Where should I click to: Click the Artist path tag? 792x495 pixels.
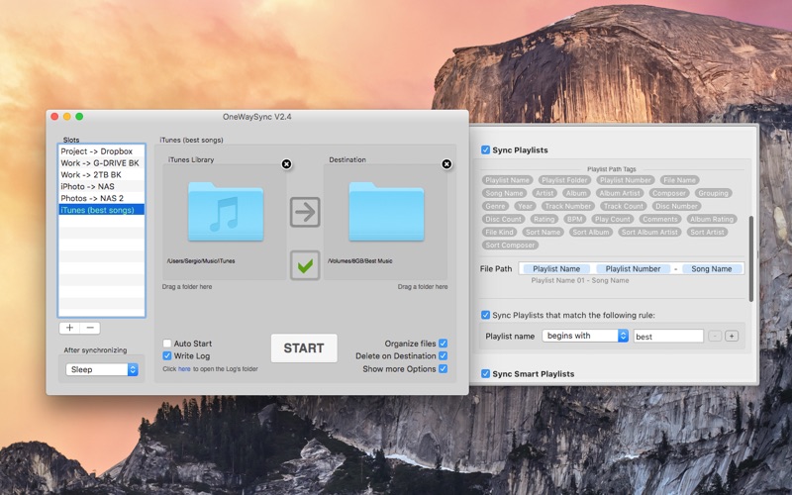(544, 193)
